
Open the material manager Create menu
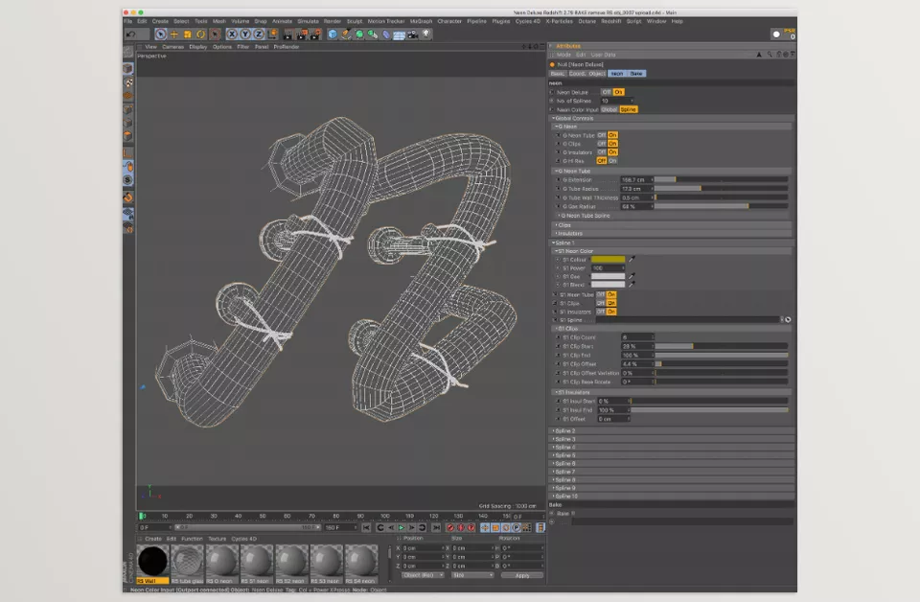(x=153, y=539)
